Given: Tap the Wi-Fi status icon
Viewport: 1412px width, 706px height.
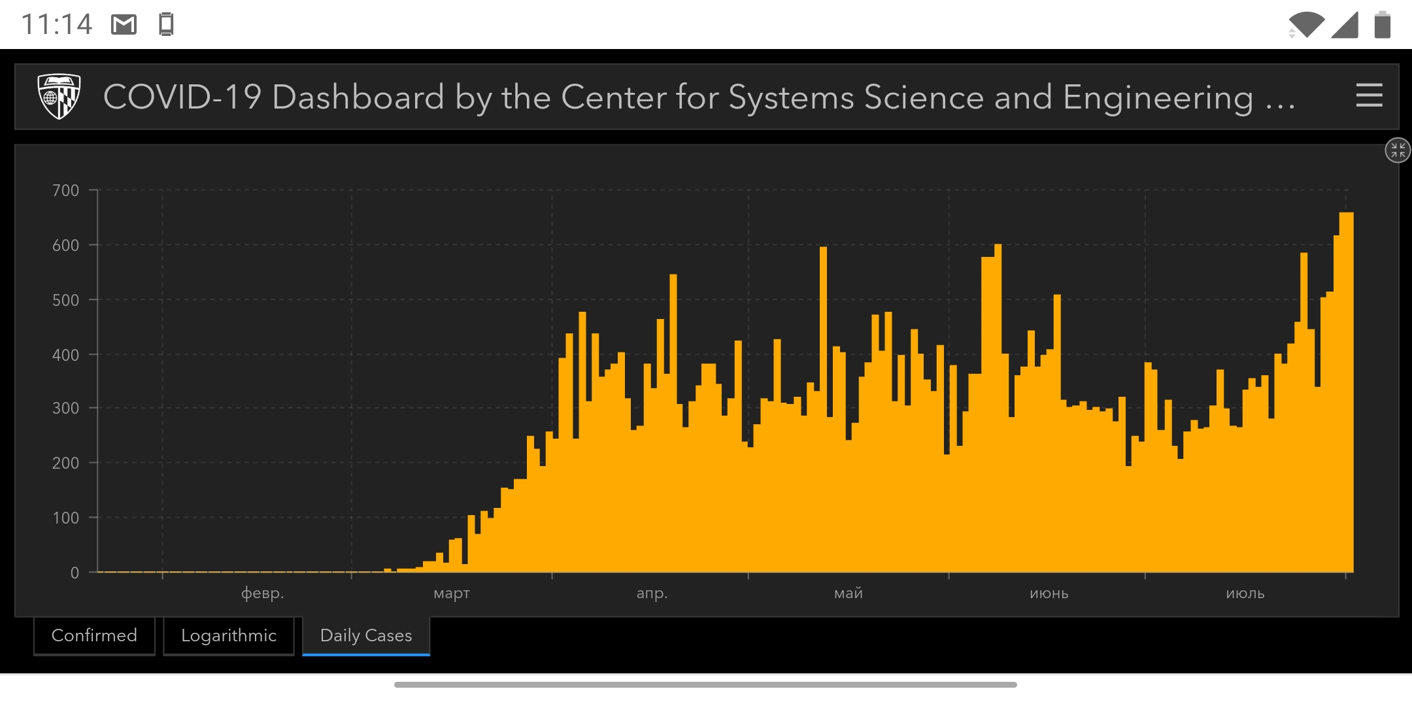Looking at the screenshot, I should coord(1305,25).
